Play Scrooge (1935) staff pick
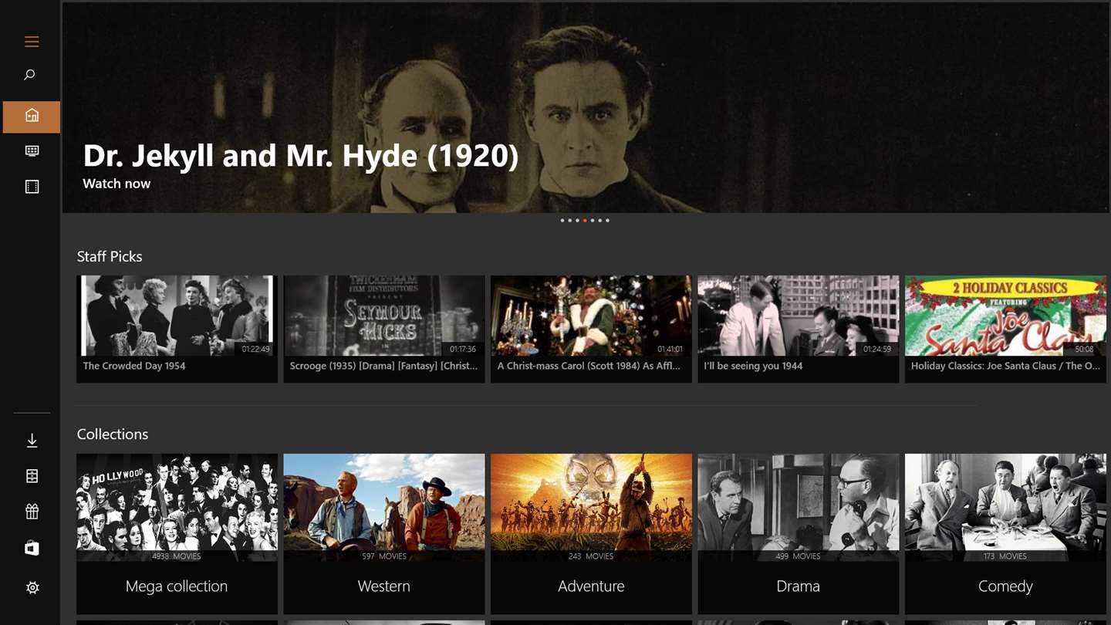This screenshot has width=1111, height=625. coord(384,329)
